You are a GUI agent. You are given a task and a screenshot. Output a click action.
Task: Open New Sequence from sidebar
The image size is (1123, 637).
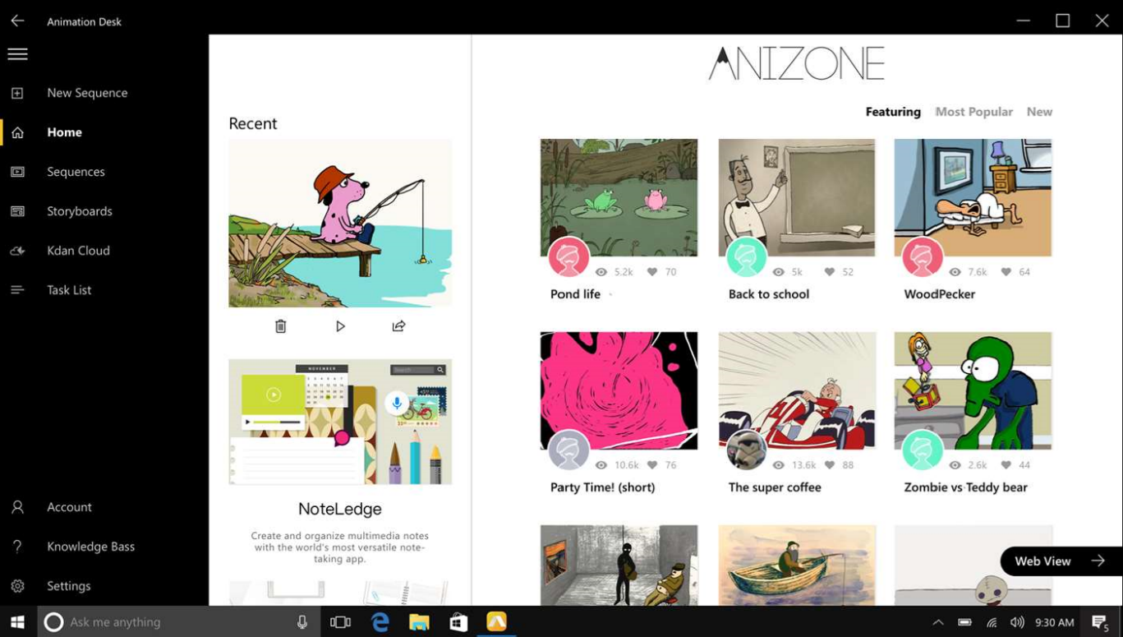point(87,93)
